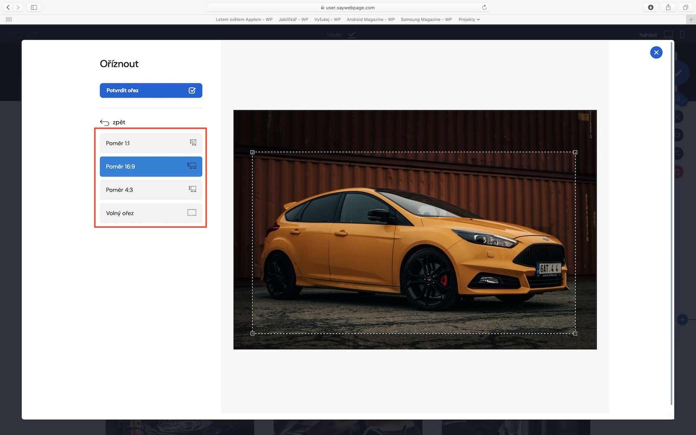Open Android Magazine - WP bookmark
This screenshot has width=696, height=435.
(x=371, y=19)
